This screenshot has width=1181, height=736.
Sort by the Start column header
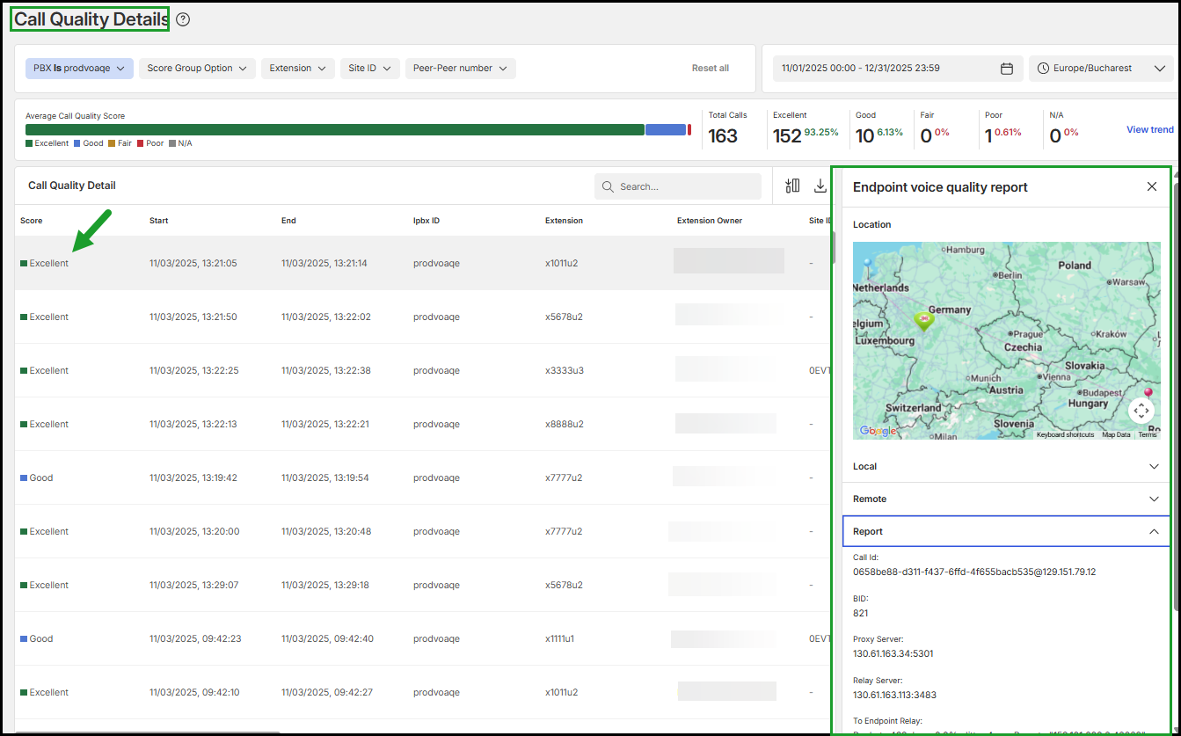click(159, 221)
